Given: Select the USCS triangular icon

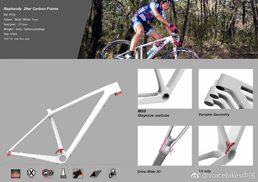Looking at the screenshot, I should coord(96,174).
